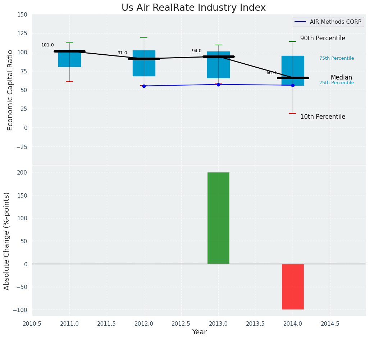370x339 pixels.
Task: Click the Year x-axis label
Action: click(199, 332)
